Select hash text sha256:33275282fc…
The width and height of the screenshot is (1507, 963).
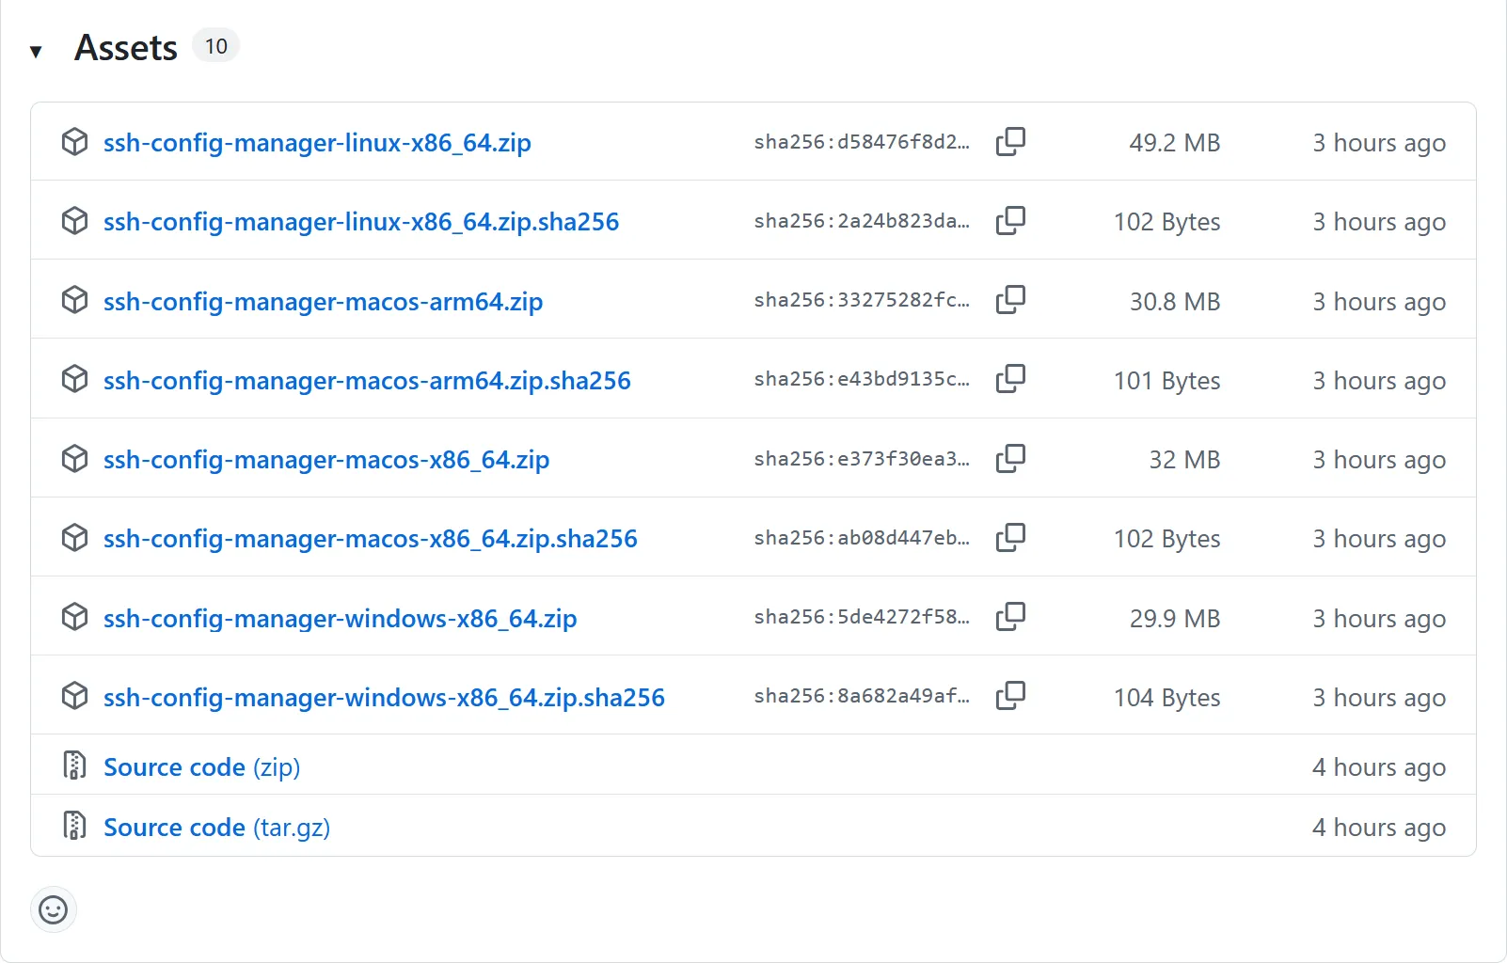click(x=862, y=300)
